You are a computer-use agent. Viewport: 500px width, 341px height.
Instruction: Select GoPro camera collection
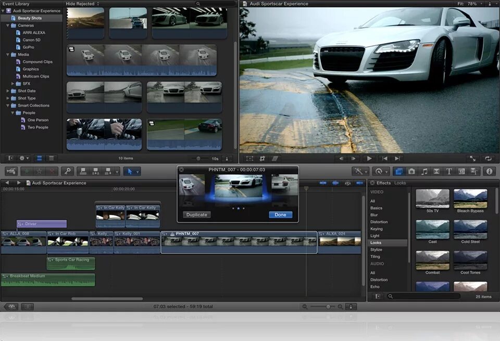(x=28, y=47)
